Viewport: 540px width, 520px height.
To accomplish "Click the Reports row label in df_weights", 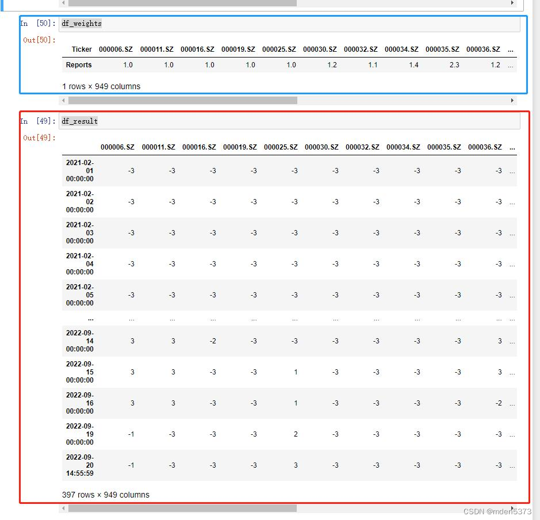I will (79, 65).
